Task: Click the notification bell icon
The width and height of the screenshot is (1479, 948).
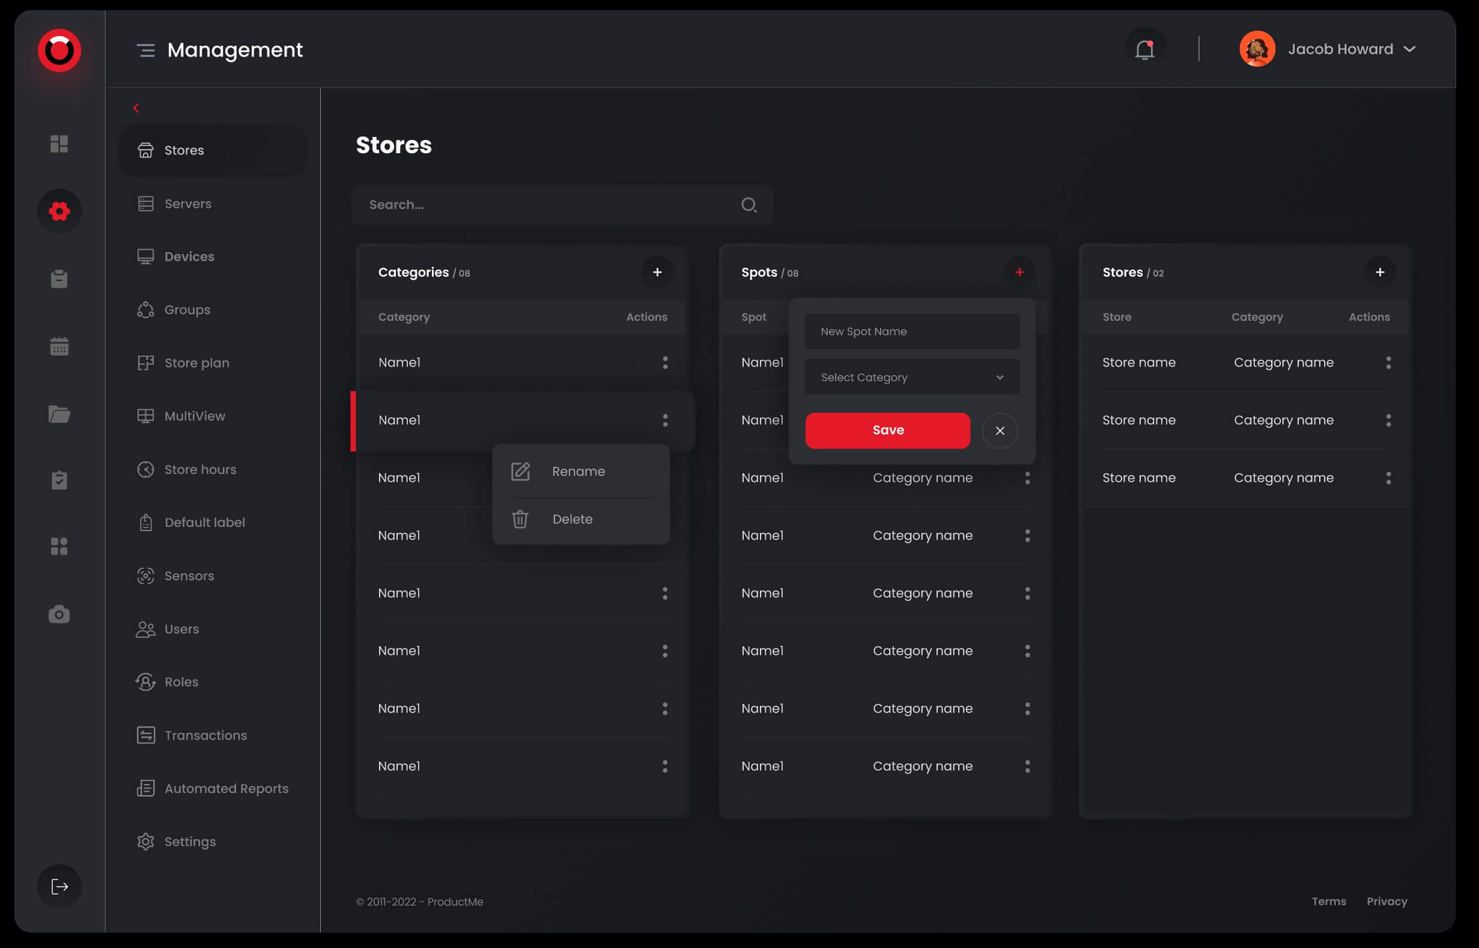Action: pos(1144,49)
